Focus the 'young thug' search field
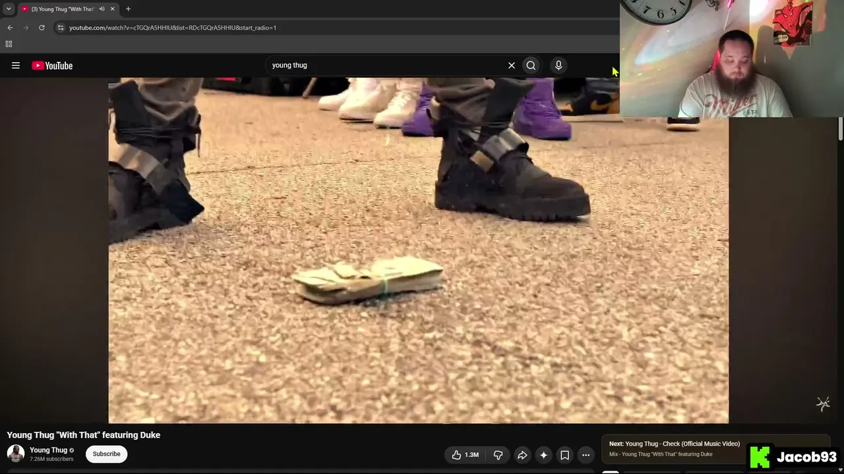Screen dimensions: 844x474 tap(386, 65)
